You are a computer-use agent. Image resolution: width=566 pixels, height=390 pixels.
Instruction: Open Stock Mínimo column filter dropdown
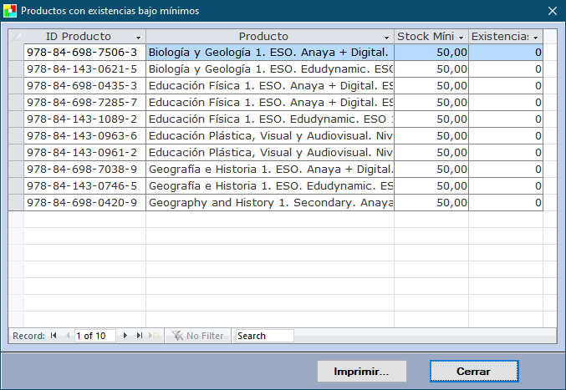click(461, 38)
